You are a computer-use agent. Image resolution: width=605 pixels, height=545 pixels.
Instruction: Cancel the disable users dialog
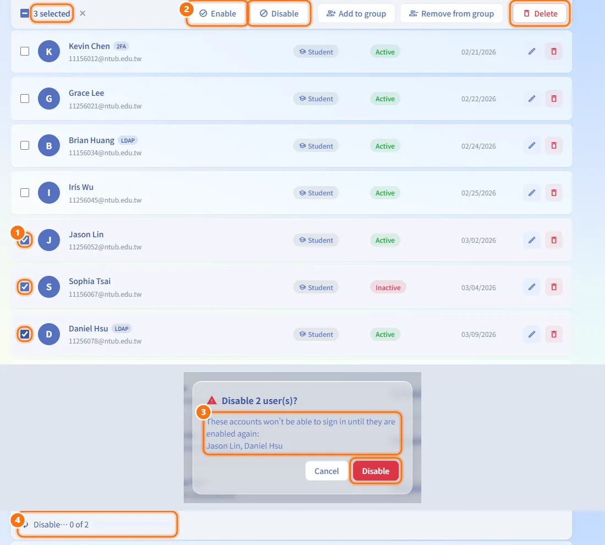click(x=326, y=471)
